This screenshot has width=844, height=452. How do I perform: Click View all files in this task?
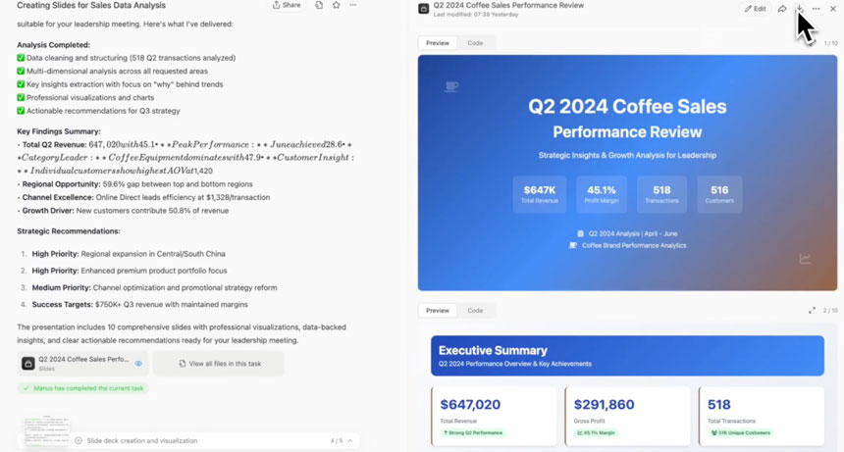(x=219, y=364)
